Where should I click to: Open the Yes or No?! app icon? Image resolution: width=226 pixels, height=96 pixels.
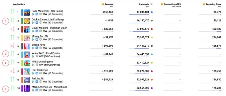click(x=27, y=55)
